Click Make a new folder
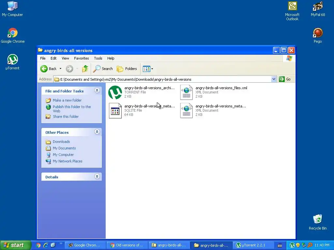 click(67, 100)
